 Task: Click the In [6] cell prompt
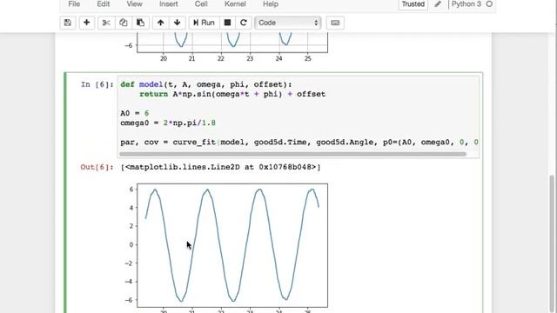coord(97,84)
